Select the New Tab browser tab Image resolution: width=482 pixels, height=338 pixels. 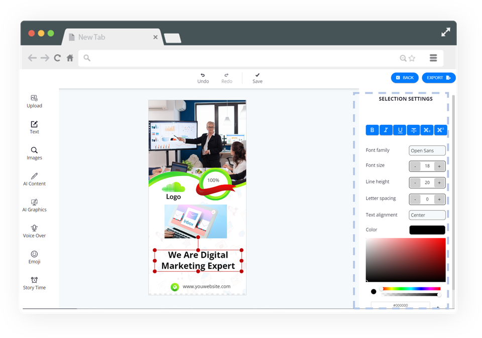(x=112, y=37)
